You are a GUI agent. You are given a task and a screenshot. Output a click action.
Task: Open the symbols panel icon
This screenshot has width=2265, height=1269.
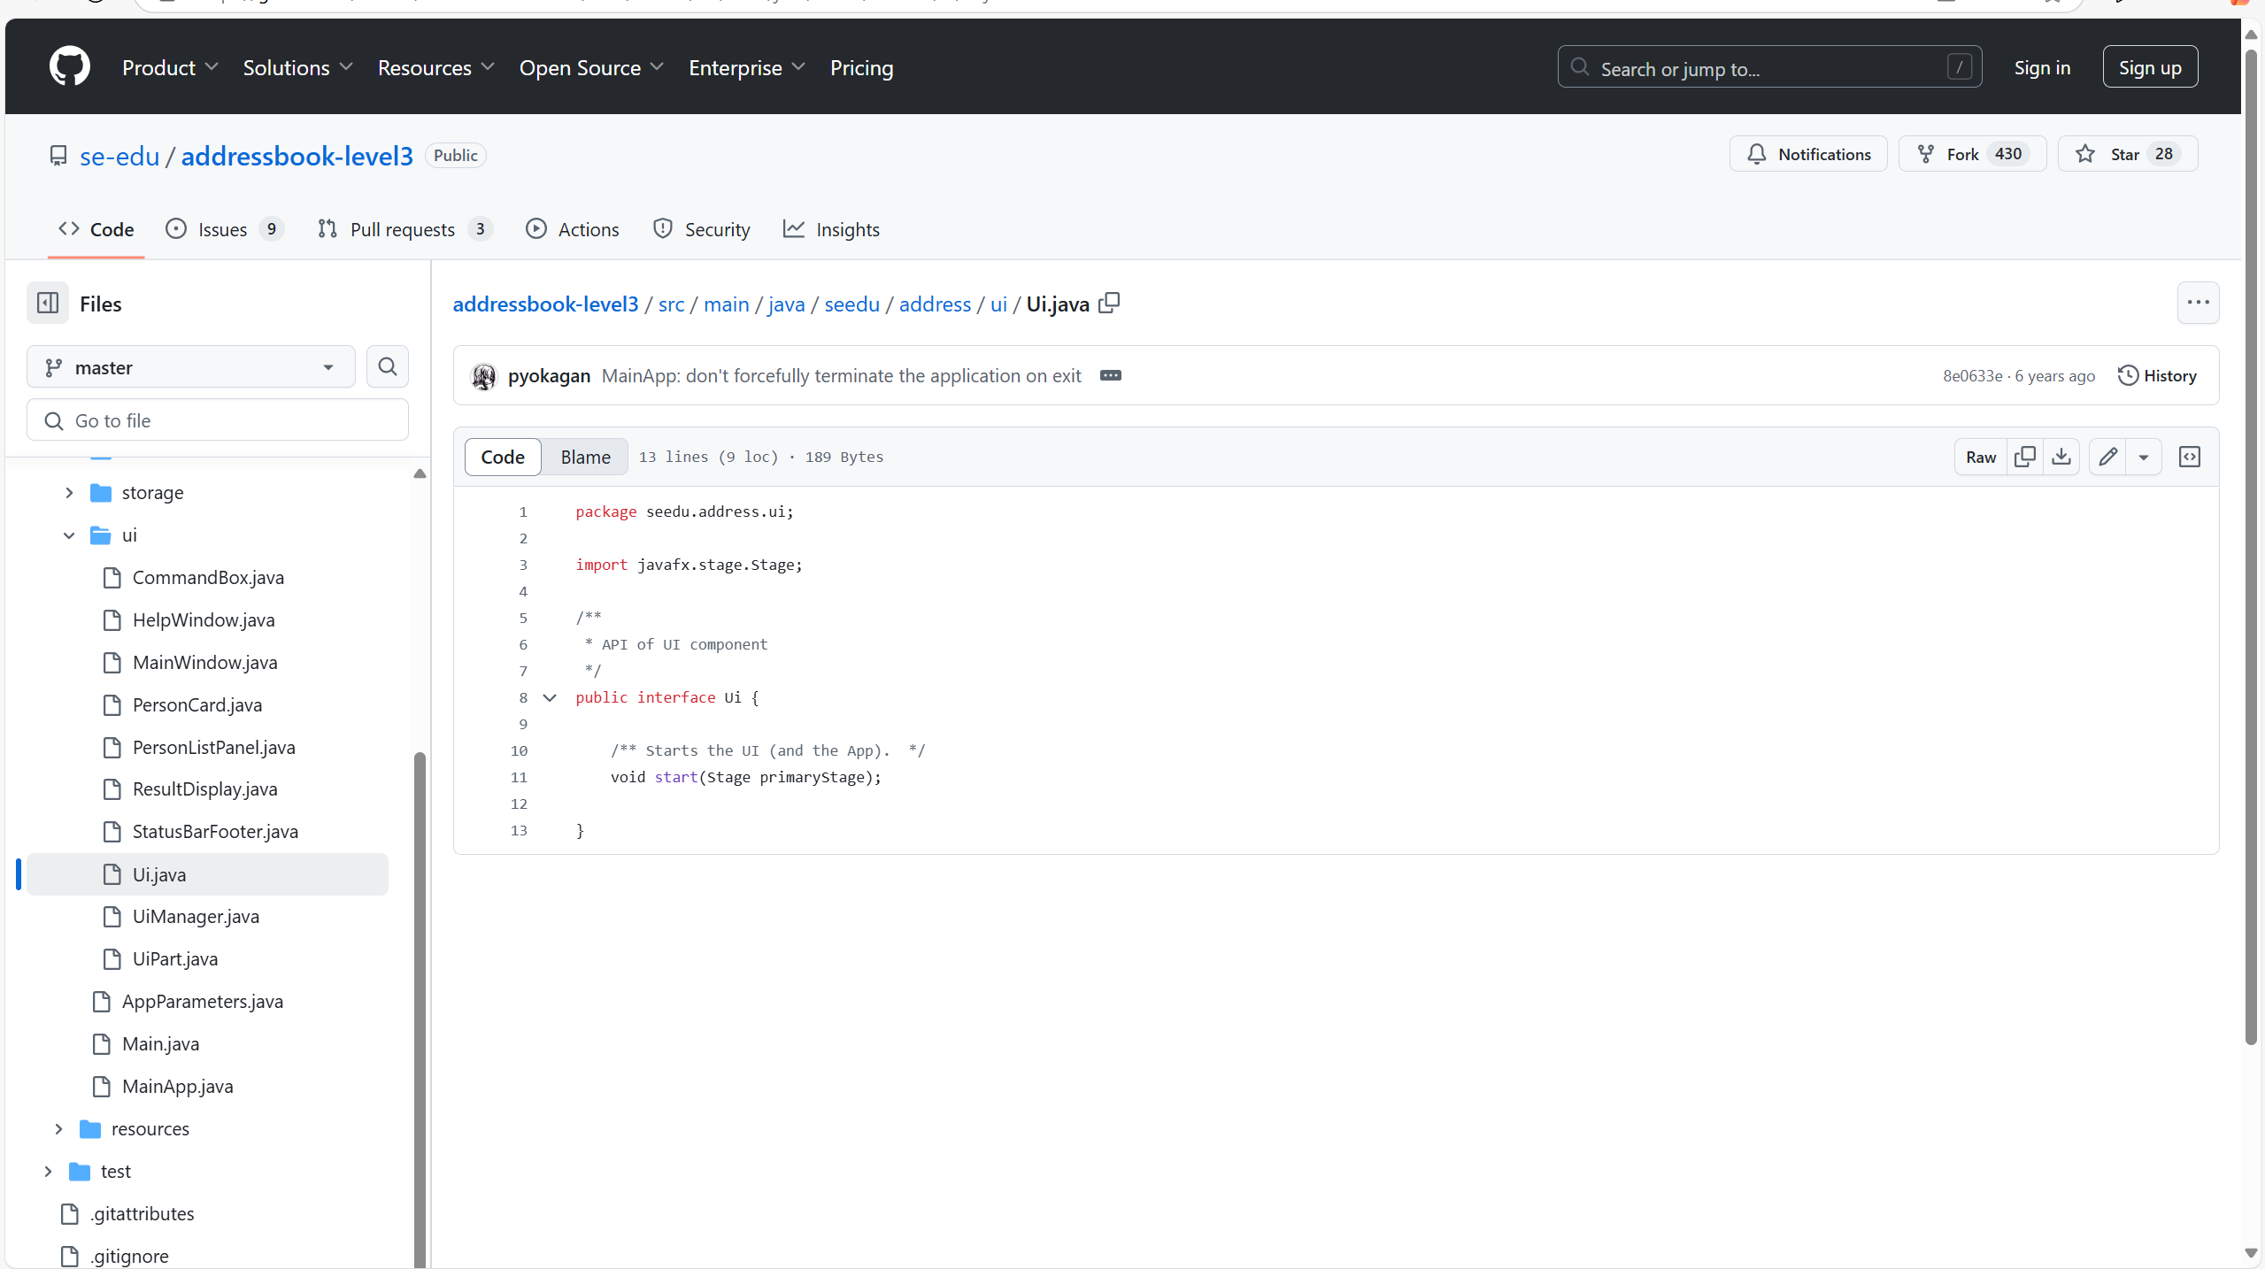pyautogui.click(x=2189, y=457)
